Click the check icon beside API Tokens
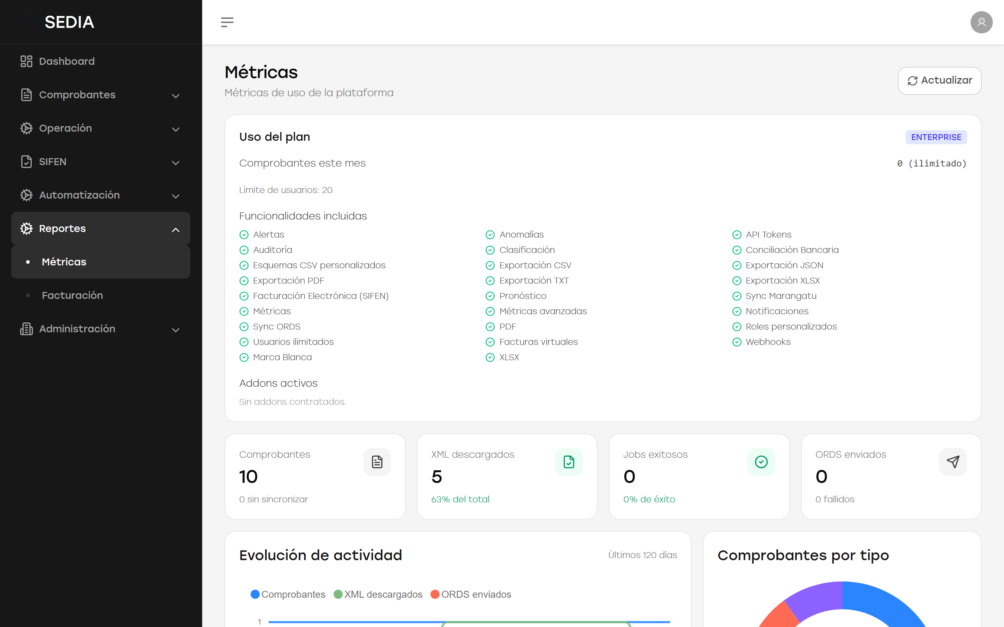Screen dimensions: 1004x627 tap(737, 235)
